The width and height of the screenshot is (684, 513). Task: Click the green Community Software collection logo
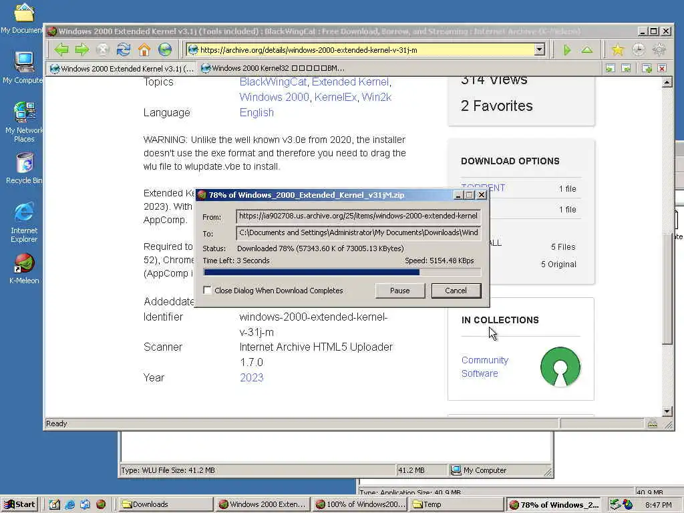[x=560, y=367]
